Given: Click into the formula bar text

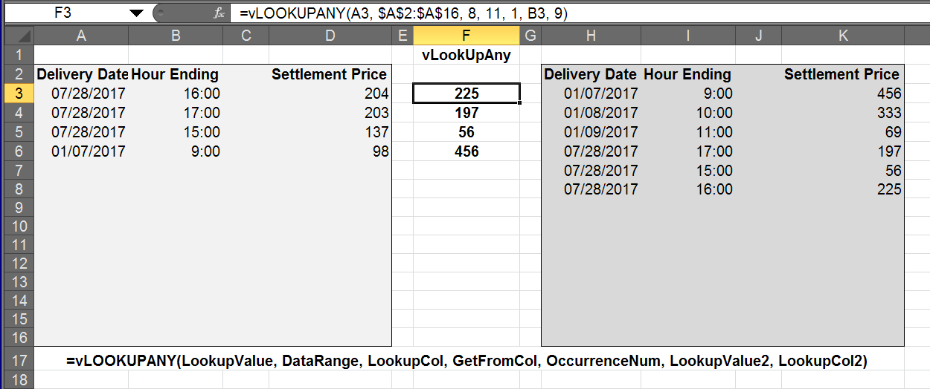Looking at the screenshot, I should coord(404,13).
